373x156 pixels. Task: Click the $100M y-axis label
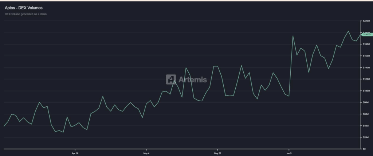pyautogui.click(x=366, y=91)
